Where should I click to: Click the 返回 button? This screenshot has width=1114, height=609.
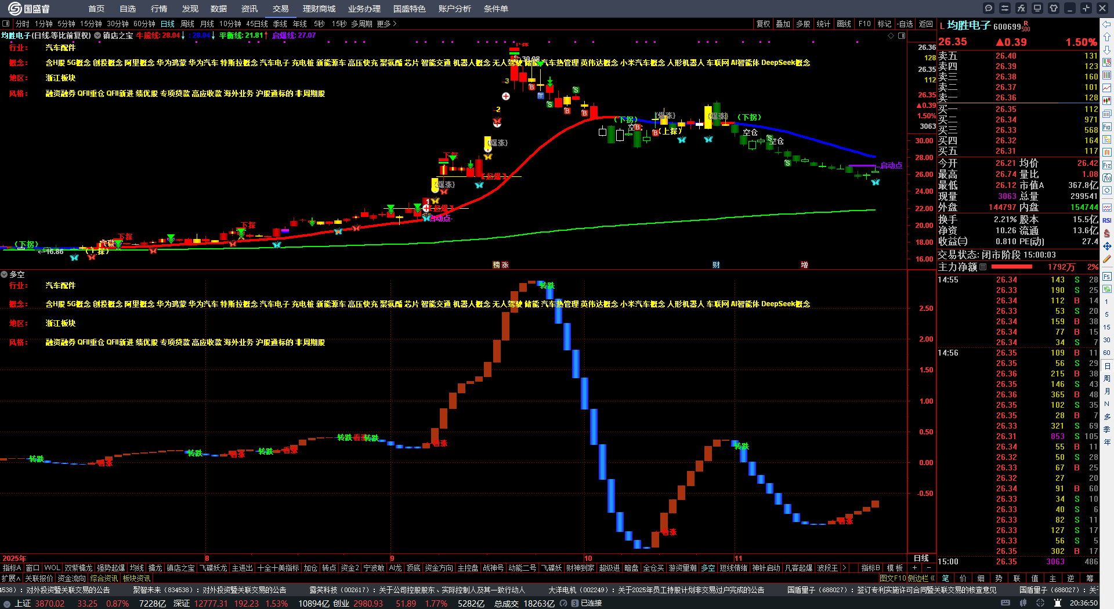coord(926,24)
